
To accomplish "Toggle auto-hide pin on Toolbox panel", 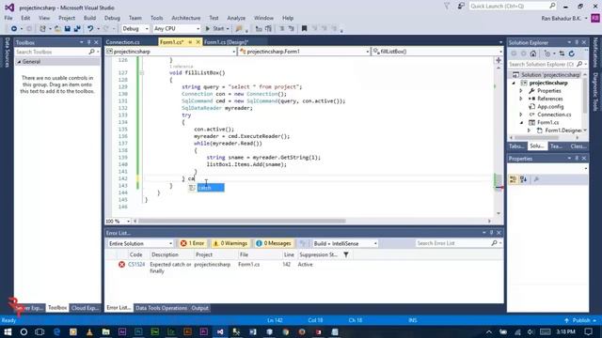I will (89, 42).
